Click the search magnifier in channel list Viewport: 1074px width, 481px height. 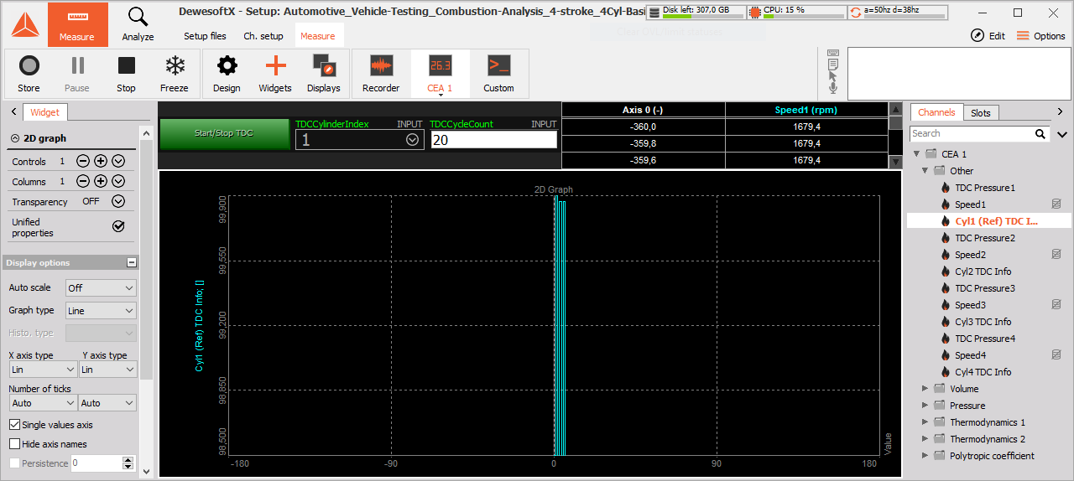(1040, 134)
